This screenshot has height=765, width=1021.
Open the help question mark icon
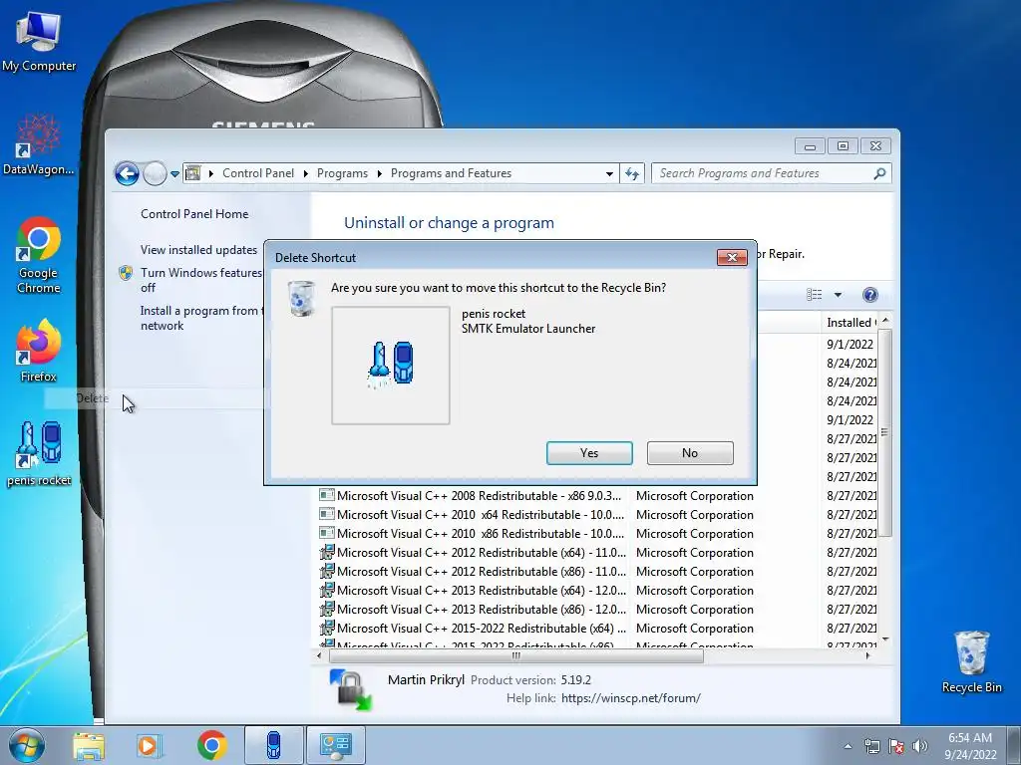pos(869,295)
